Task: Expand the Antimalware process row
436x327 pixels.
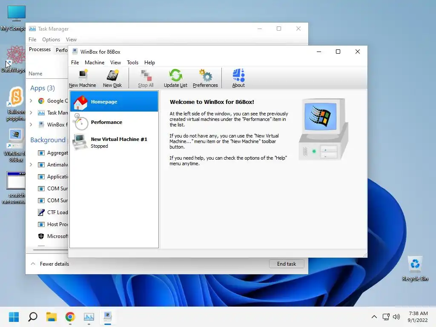Action: [x=31, y=165]
